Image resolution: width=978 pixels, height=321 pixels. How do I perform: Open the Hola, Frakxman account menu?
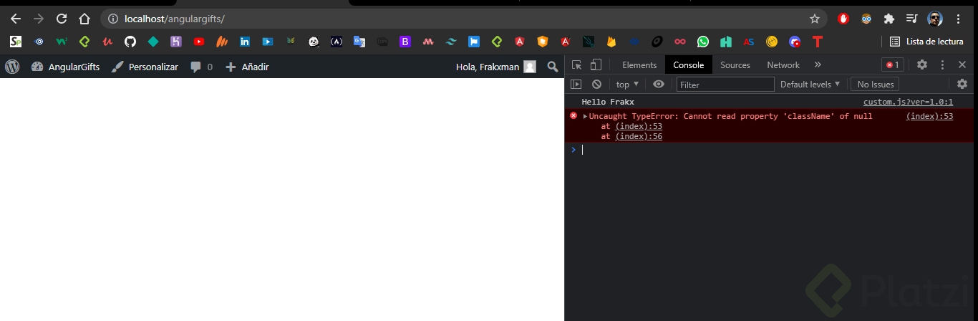495,67
